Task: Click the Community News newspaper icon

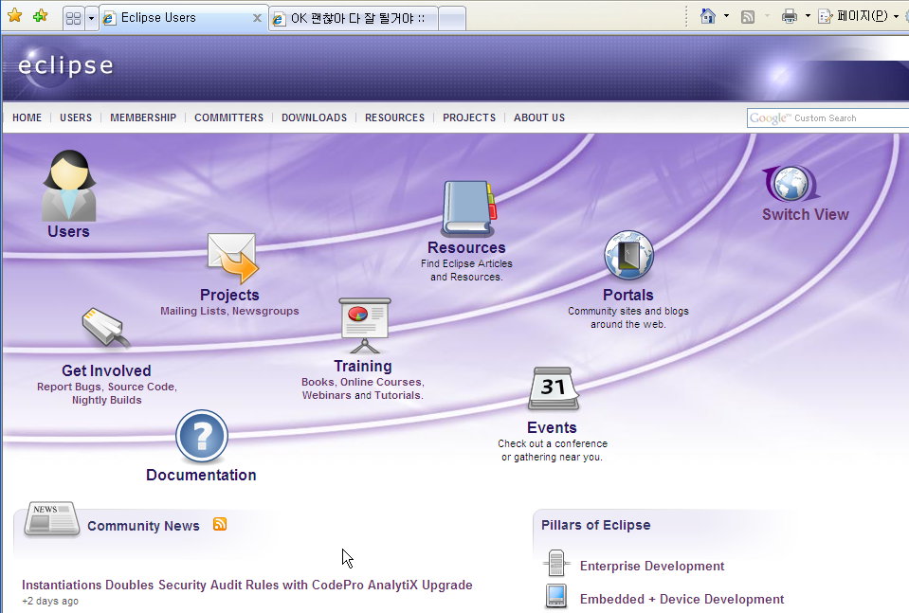Action: pos(51,518)
